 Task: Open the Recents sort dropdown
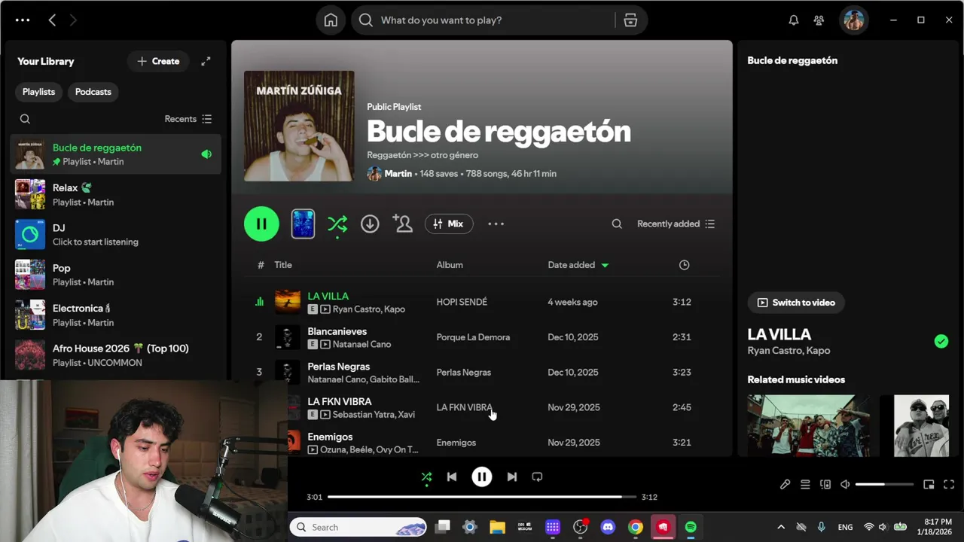[x=188, y=119]
